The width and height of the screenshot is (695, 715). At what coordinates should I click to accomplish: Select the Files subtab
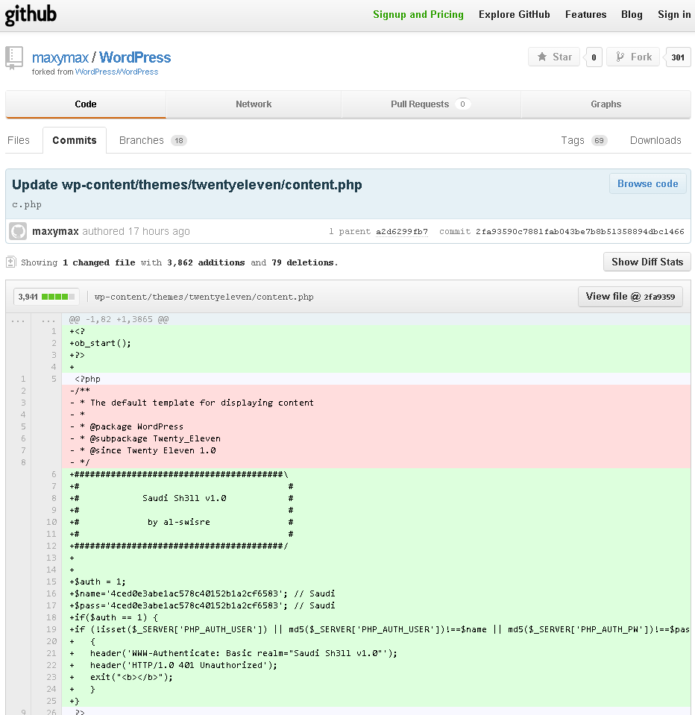pyautogui.click(x=19, y=140)
